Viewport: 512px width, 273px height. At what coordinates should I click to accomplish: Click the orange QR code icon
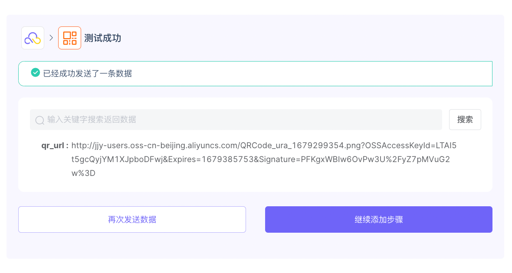point(69,38)
